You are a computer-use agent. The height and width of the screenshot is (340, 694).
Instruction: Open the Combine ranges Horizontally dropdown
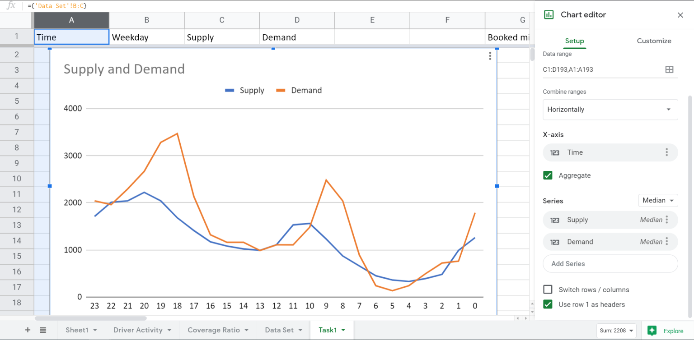[610, 109]
